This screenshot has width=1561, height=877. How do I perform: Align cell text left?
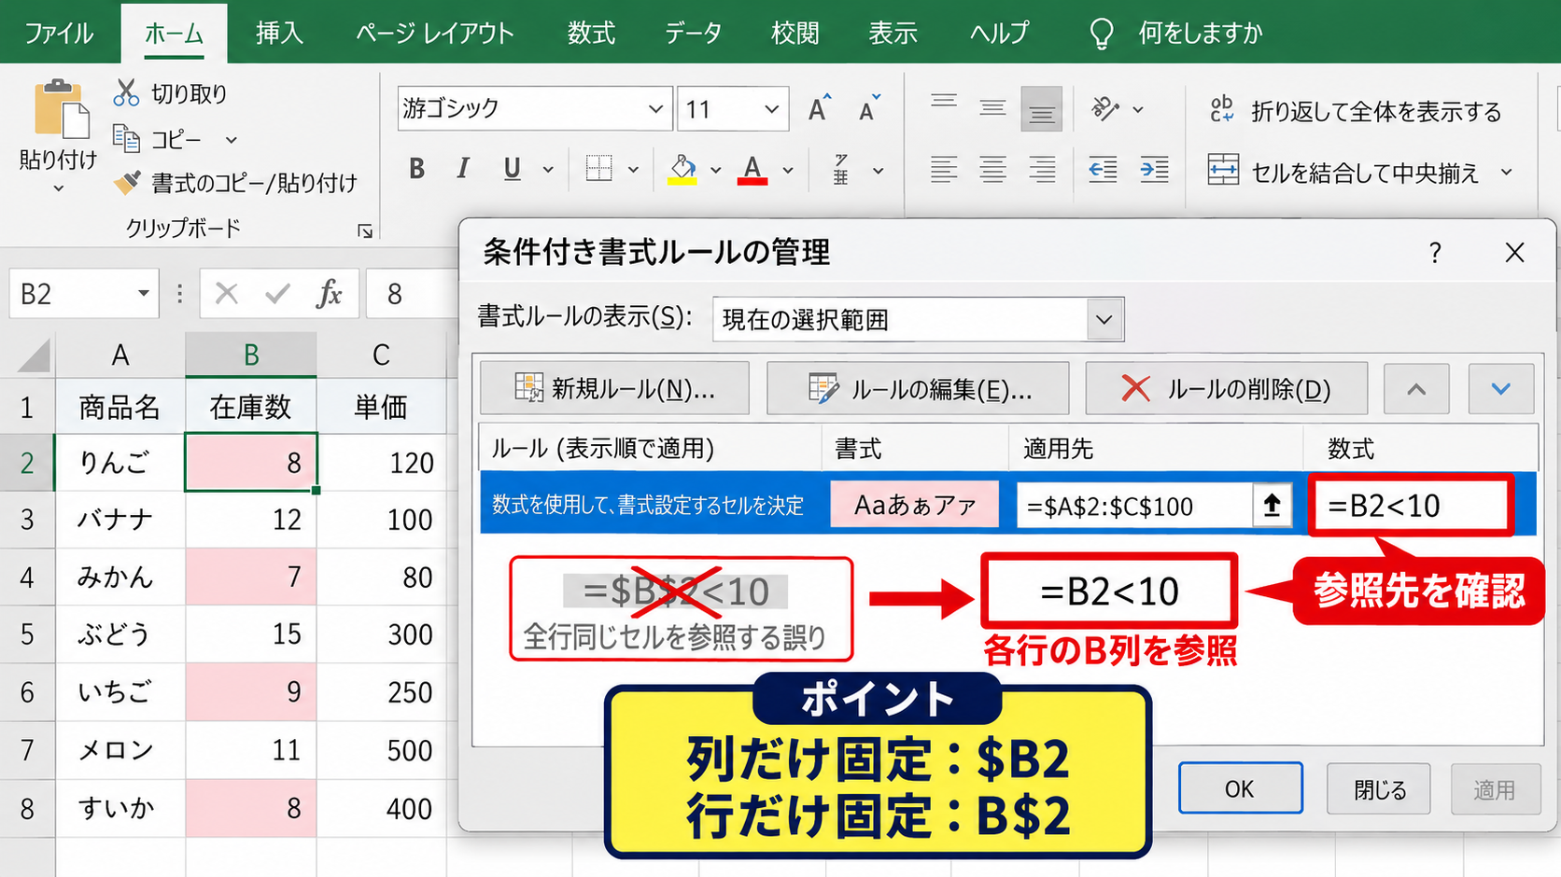click(944, 170)
